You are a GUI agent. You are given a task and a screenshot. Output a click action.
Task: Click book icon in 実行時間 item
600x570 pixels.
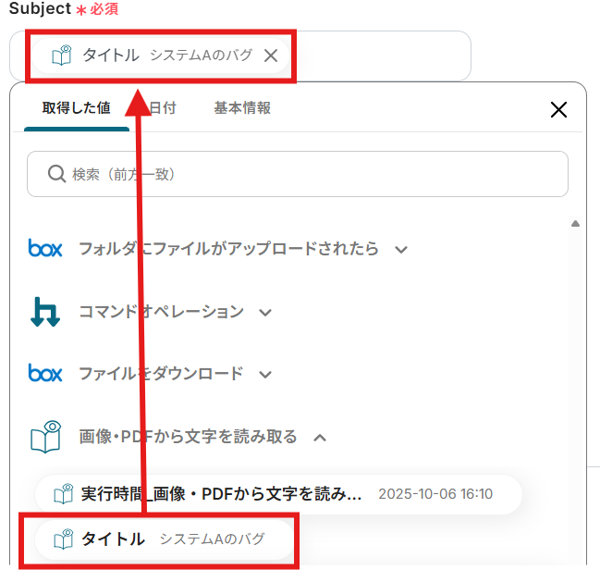point(63,494)
